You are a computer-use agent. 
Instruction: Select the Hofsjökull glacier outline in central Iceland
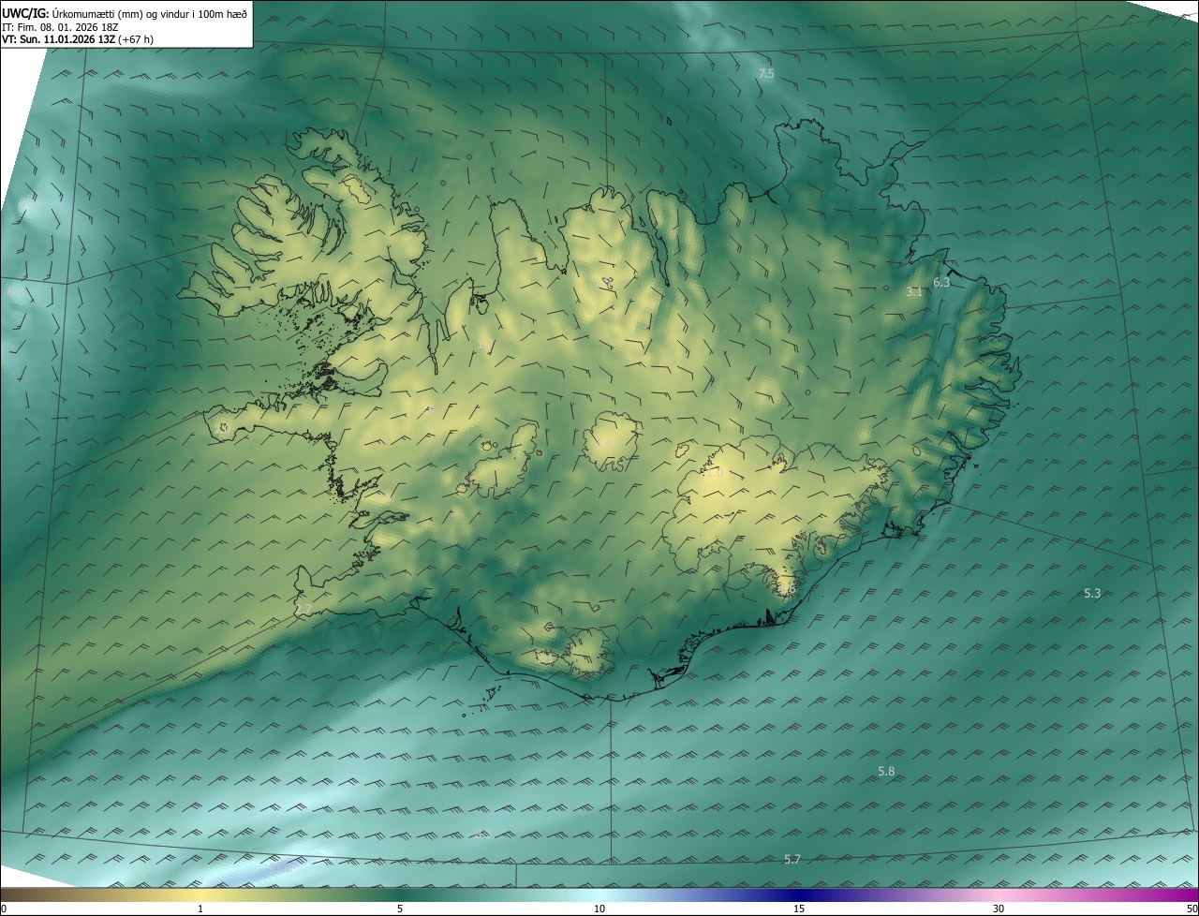(x=612, y=442)
